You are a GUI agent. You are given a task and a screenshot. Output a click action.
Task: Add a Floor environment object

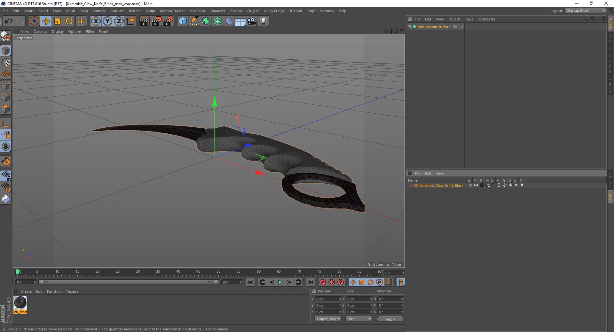[240, 21]
